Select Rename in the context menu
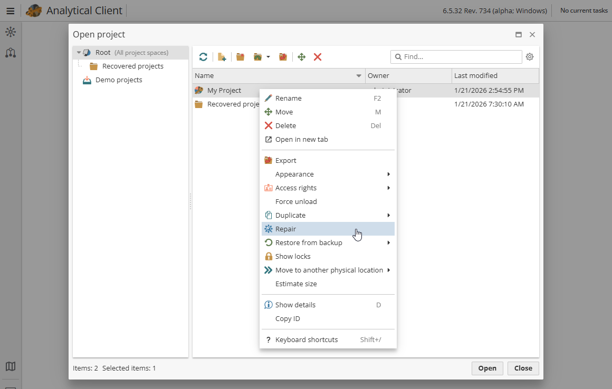 tap(289, 98)
